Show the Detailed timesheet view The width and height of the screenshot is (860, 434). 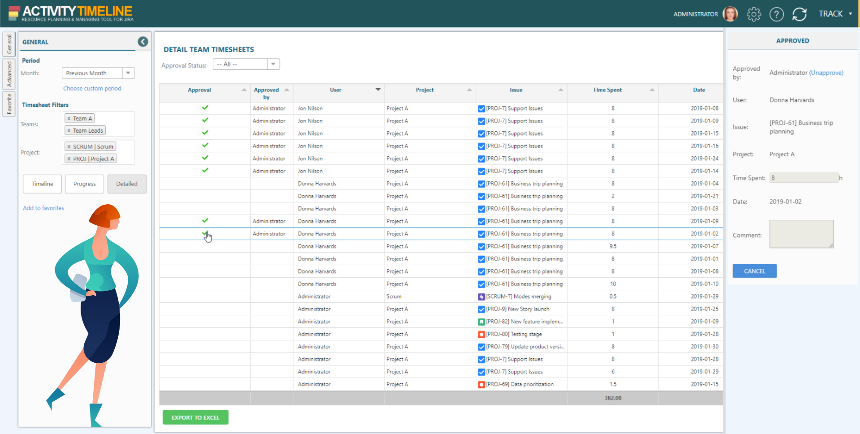(127, 184)
